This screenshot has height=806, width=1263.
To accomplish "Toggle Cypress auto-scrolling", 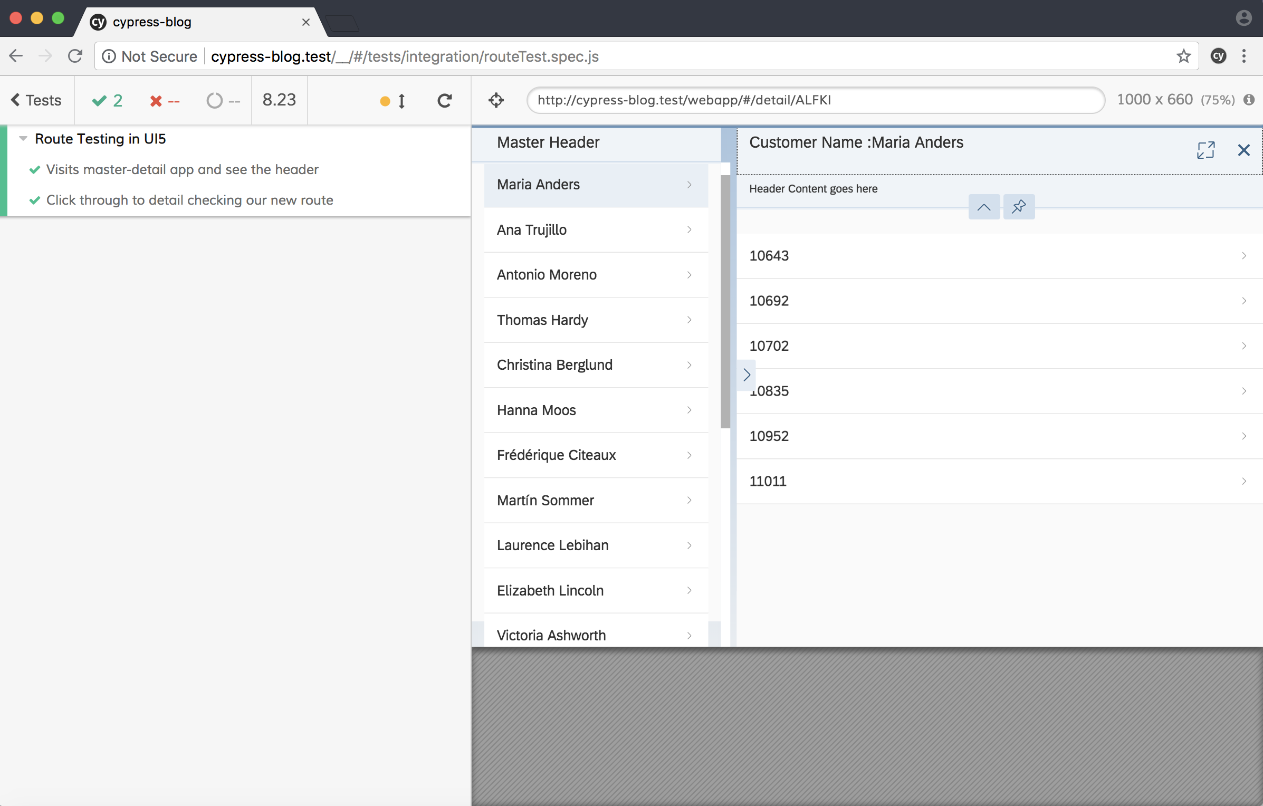I will (393, 101).
